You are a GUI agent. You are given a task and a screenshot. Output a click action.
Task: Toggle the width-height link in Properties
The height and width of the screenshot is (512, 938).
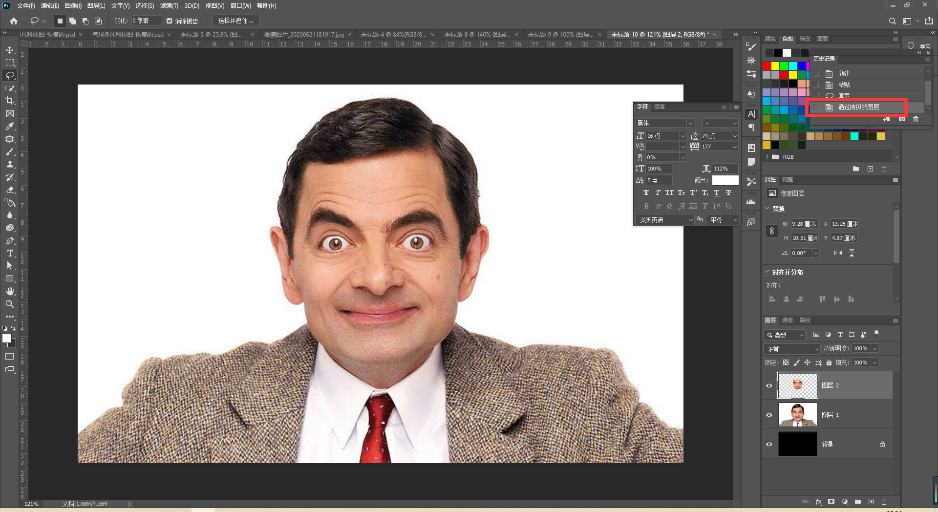point(772,231)
